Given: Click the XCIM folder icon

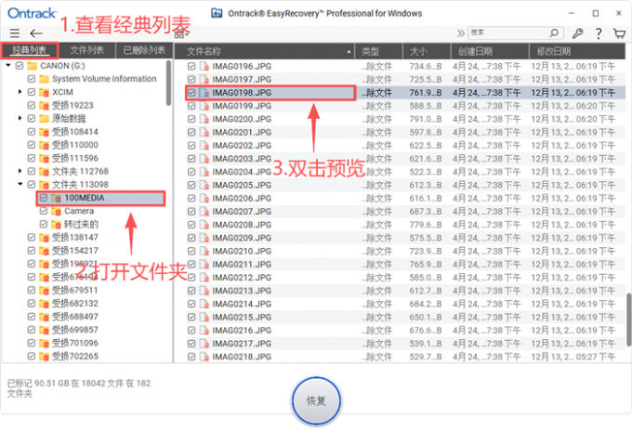Looking at the screenshot, I should tap(44, 92).
